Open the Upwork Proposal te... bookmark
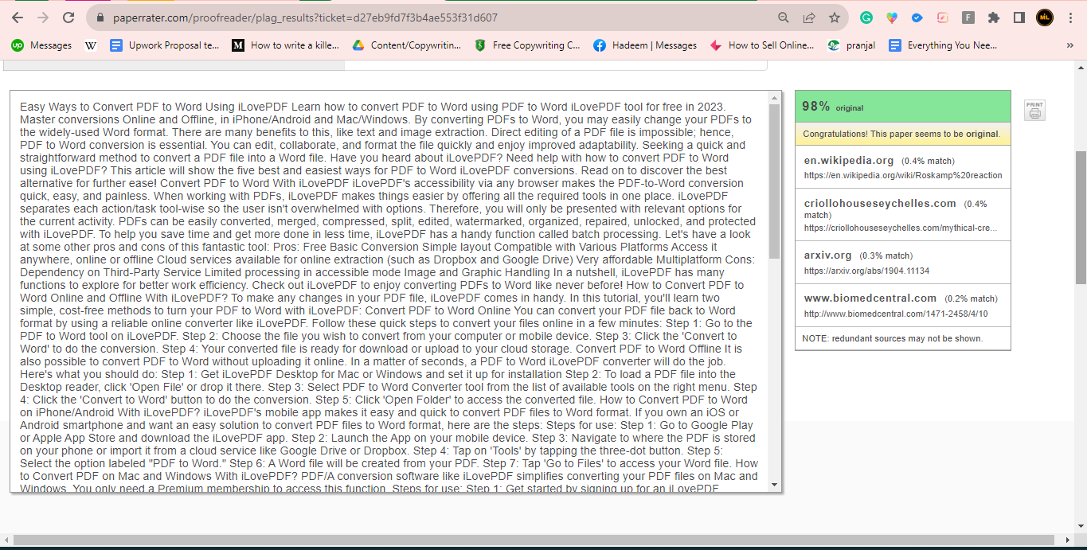Screen dimensions: 1087x550 165,45
